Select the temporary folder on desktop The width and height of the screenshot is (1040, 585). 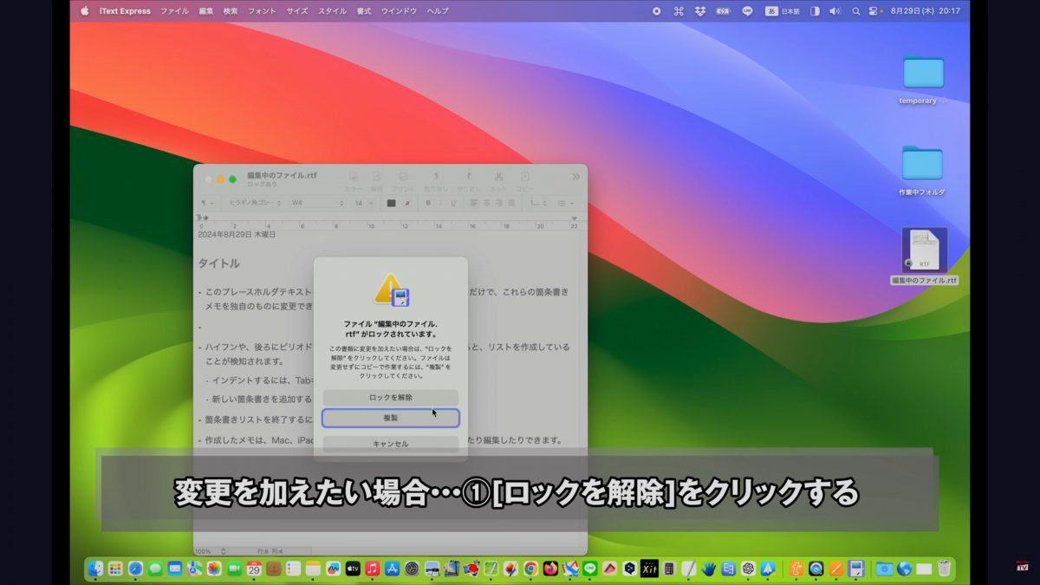click(923, 80)
